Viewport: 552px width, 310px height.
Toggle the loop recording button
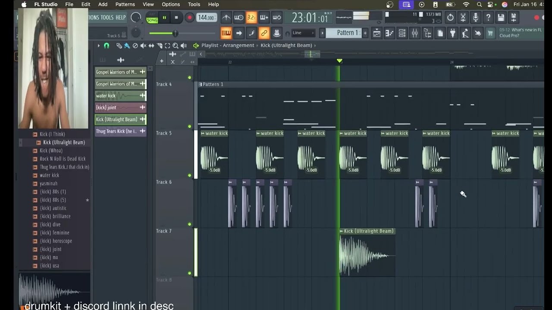click(277, 18)
